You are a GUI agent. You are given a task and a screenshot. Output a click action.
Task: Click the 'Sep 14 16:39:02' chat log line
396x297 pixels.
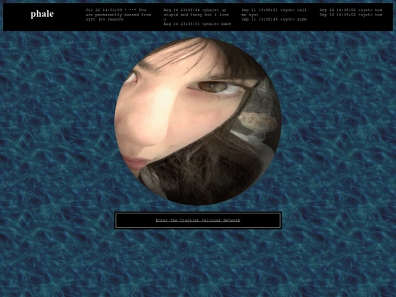coord(351,15)
